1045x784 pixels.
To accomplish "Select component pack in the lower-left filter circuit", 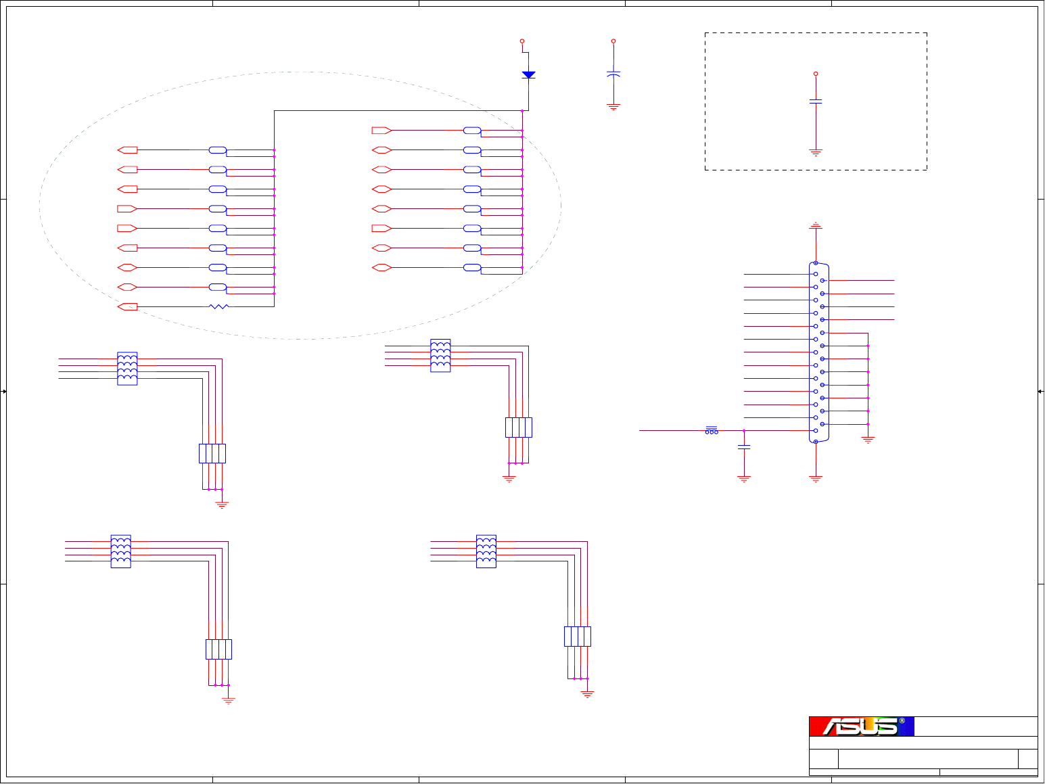I will (x=218, y=649).
